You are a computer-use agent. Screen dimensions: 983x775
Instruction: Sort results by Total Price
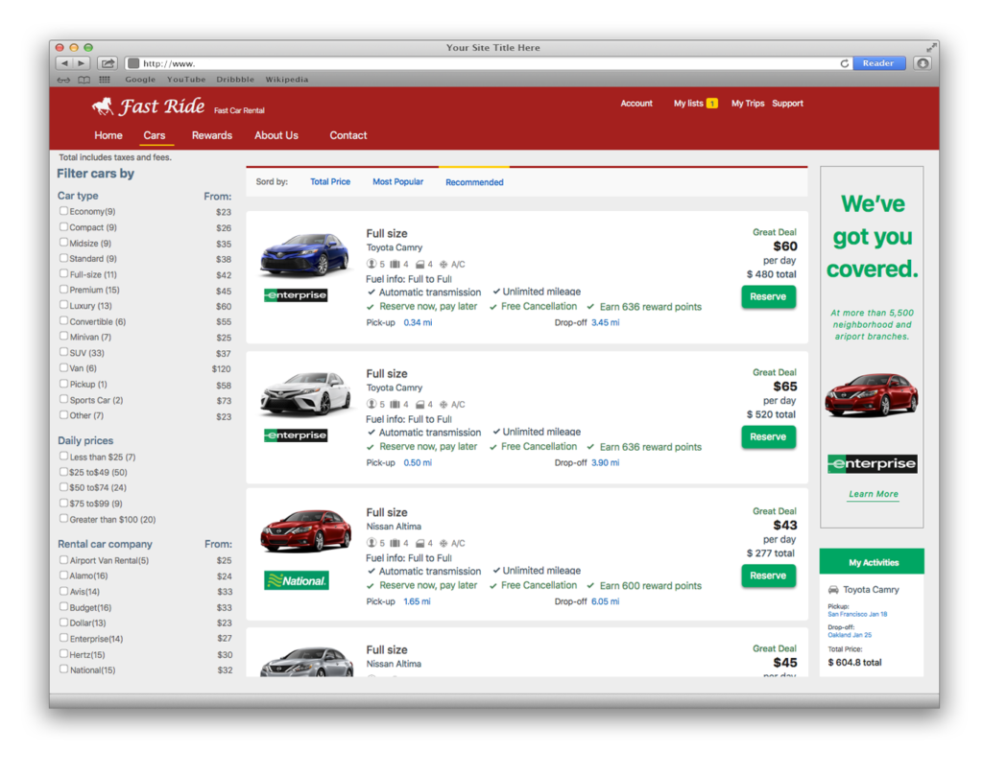(x=330, y=181)
